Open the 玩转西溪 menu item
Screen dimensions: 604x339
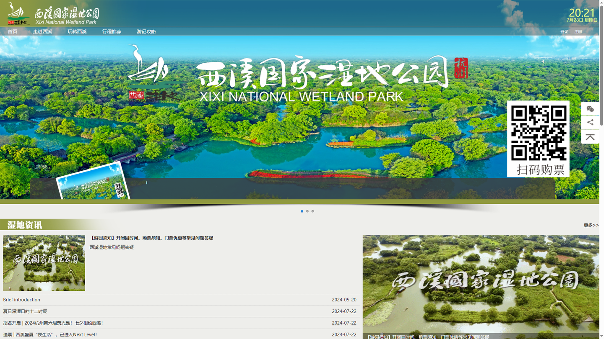coord(77,32)
